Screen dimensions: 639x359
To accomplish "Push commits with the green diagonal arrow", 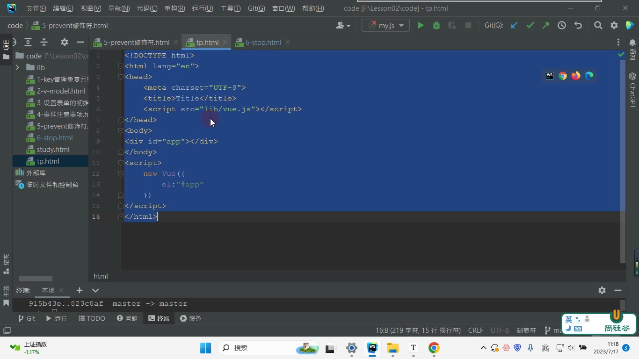I will point(546,26).
